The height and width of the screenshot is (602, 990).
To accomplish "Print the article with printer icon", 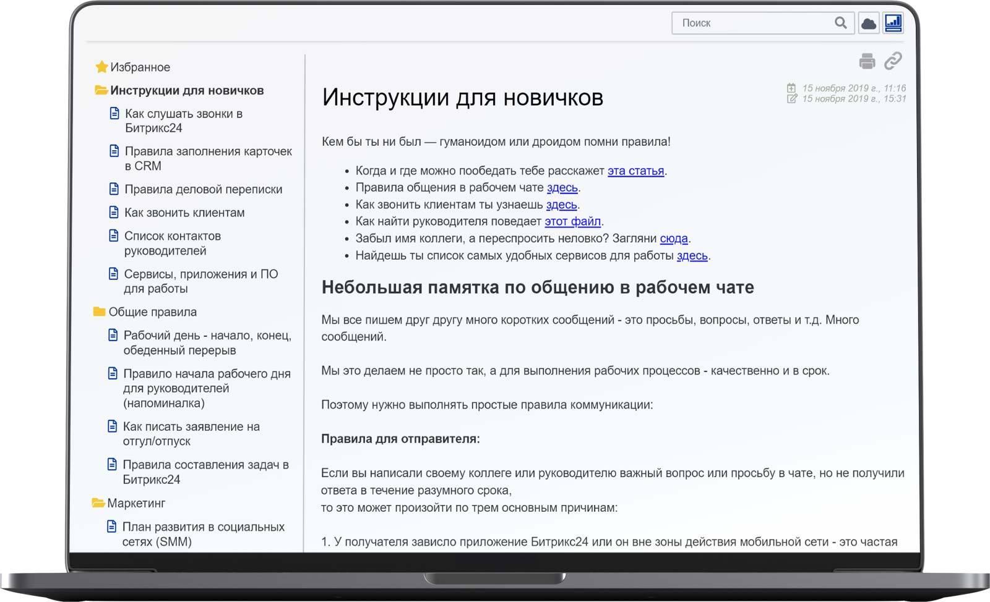I will click(x=867, y=61).
